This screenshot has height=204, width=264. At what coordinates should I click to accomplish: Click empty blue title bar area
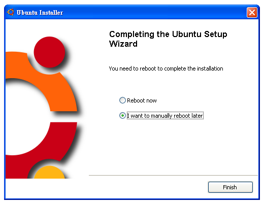[152, 13]
